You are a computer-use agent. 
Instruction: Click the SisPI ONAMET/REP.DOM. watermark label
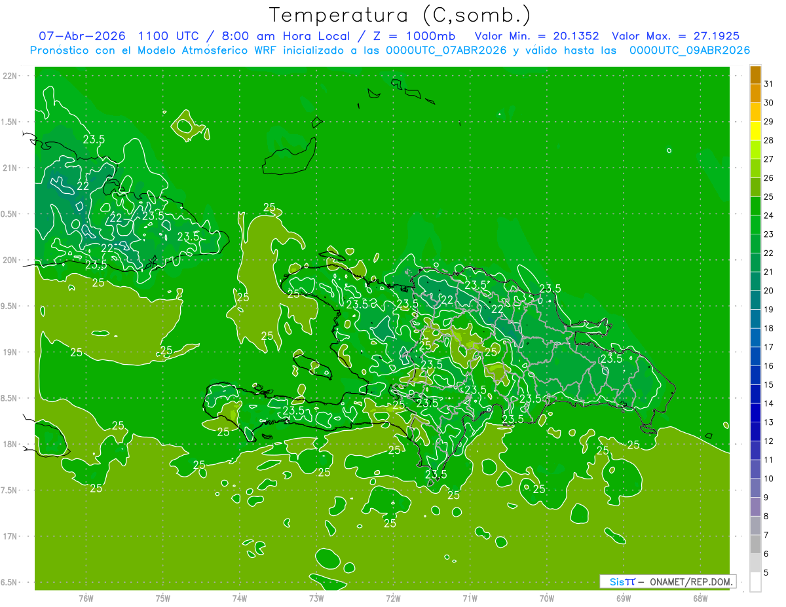pos(667,581)
